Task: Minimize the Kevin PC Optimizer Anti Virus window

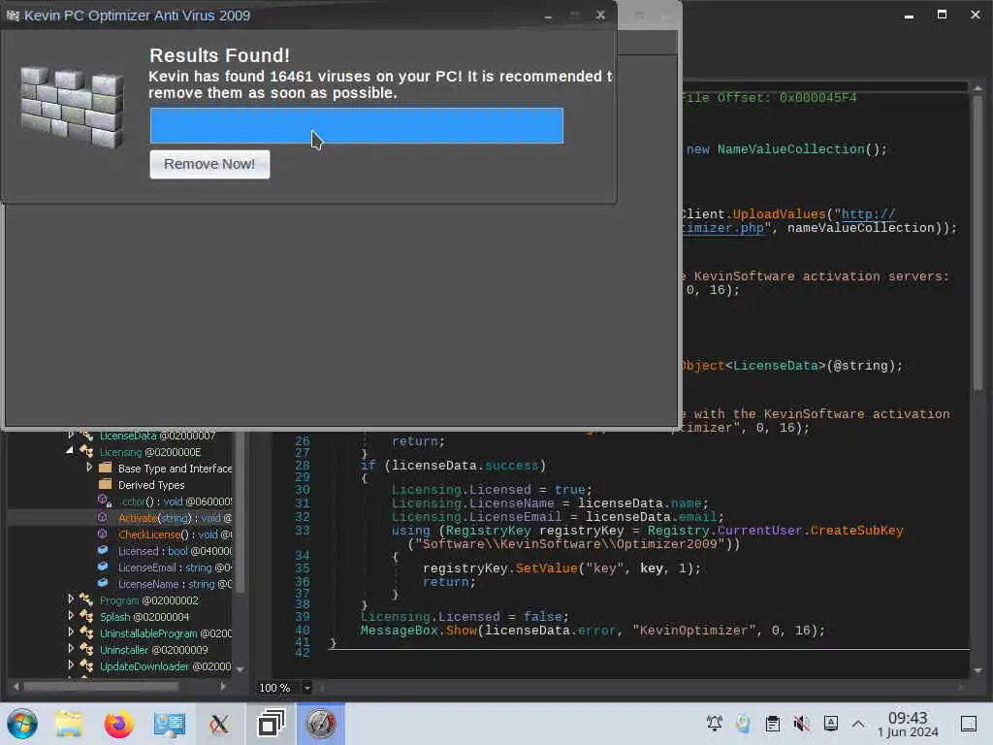Action: tap(549, 16)
